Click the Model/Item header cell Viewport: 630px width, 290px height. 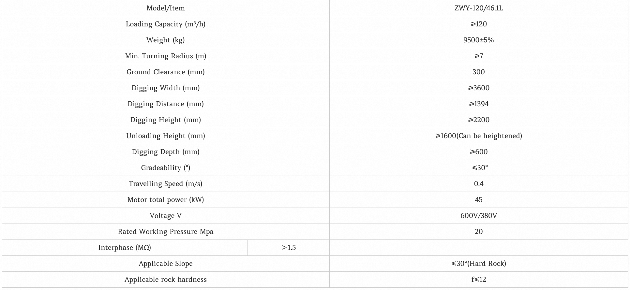click(165, 8)
